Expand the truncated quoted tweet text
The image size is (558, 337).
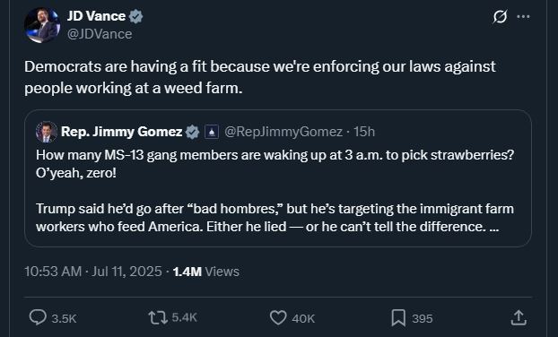coord(494,227)
